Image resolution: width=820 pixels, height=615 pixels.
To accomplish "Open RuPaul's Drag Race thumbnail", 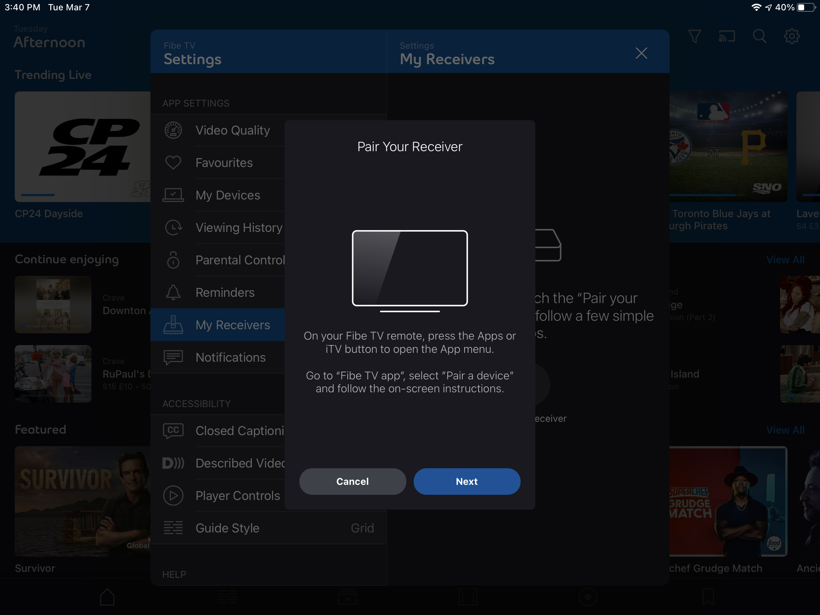I will [53, 373].
